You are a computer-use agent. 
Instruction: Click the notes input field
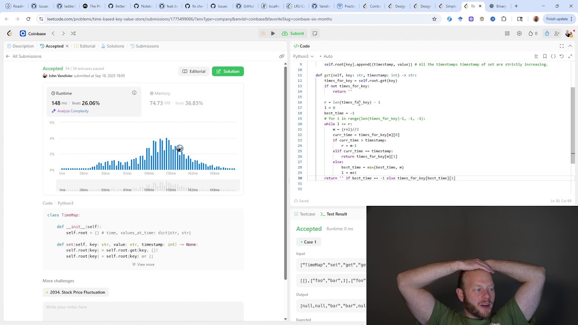point(143,311)
